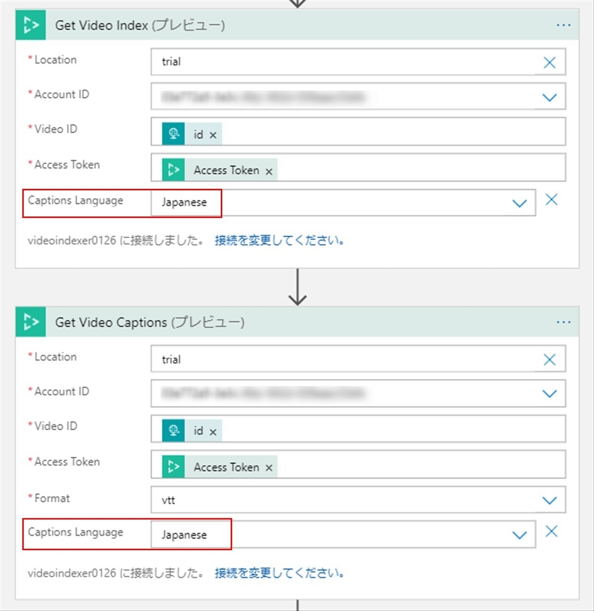Screen dimensions: 594x611
Task: Clear the Location field in Get Video Index
Action: (550, 62)
